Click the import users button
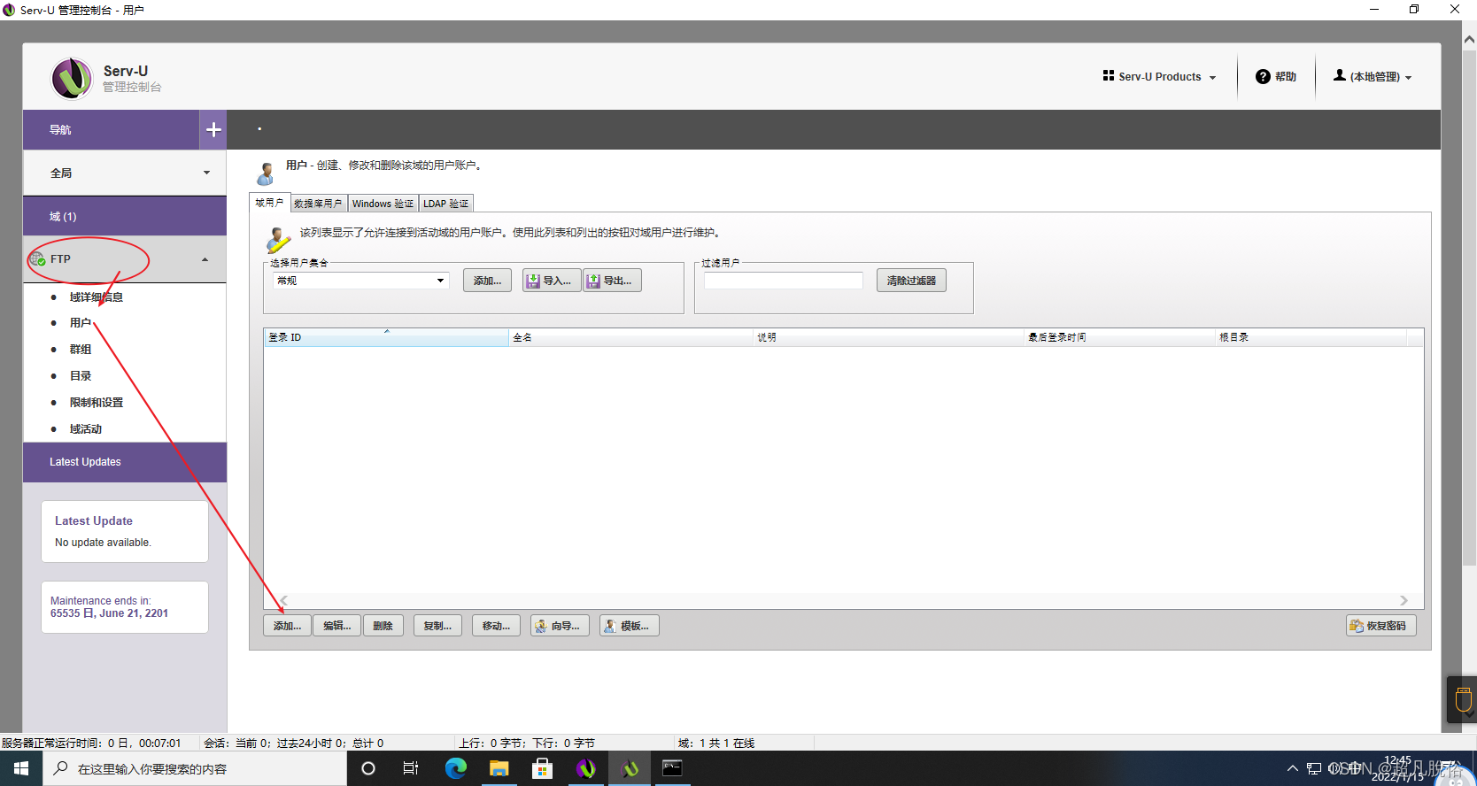Screen dimensions: 1477x786 (x=552, y=281)
